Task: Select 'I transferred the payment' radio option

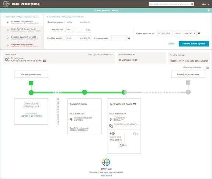Action: click(x=8, y=30)
